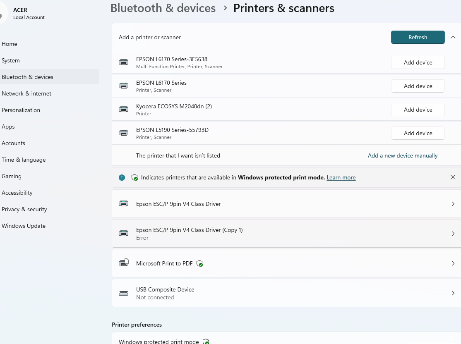Click the Epson ESC/P 9pin V4 Class Driver name

point(178,204)
